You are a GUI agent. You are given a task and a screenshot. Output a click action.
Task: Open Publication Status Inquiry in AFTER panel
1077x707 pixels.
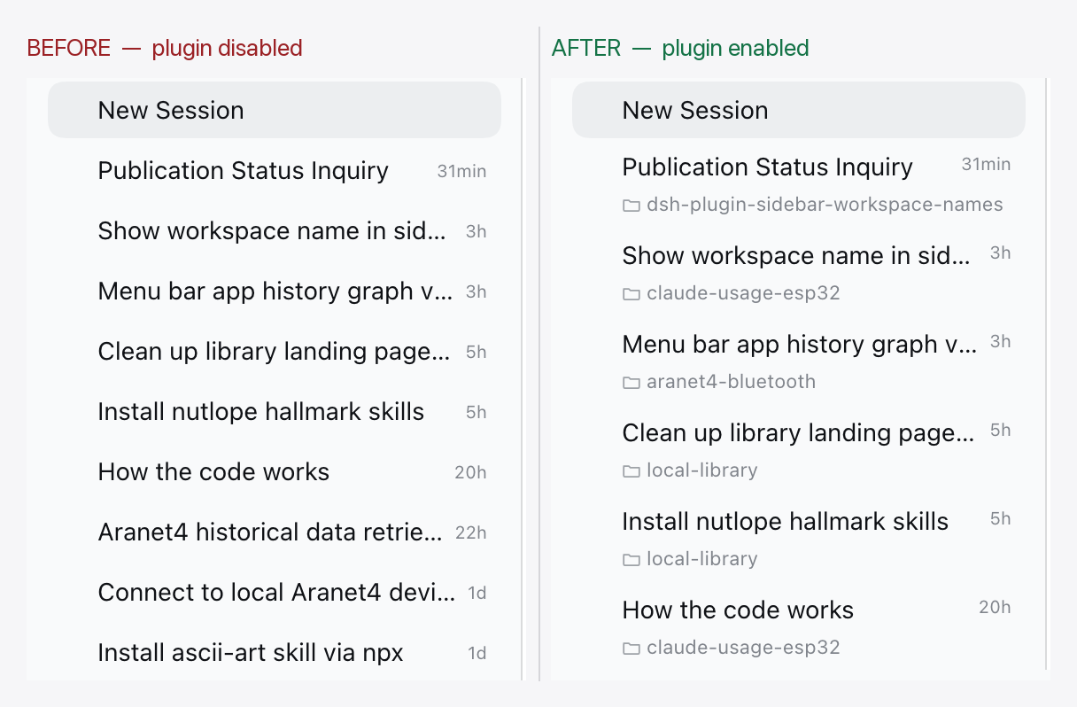[799, 184]
